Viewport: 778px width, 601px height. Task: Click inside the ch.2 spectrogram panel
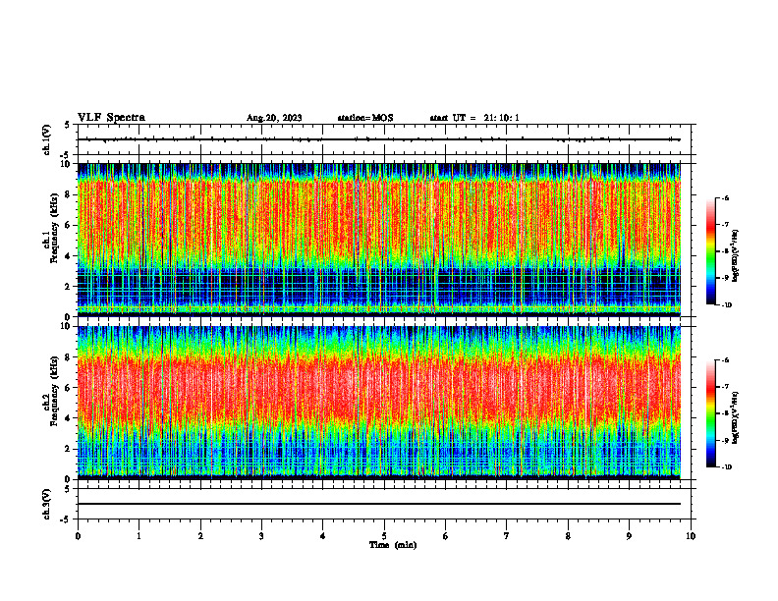378,403
